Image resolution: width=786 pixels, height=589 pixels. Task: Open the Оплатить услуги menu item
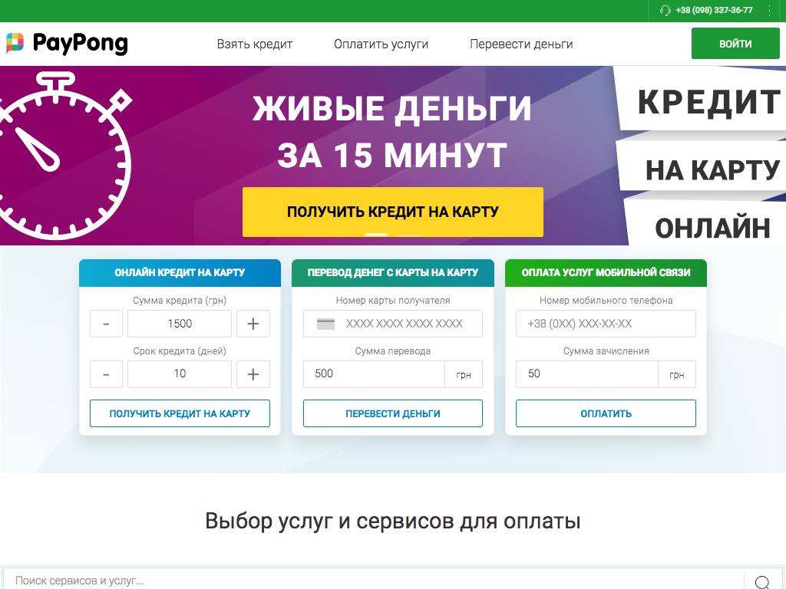[381, 44]
